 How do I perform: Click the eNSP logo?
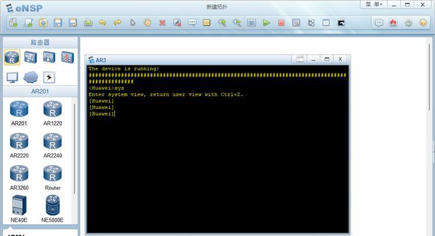coord(24,8)
